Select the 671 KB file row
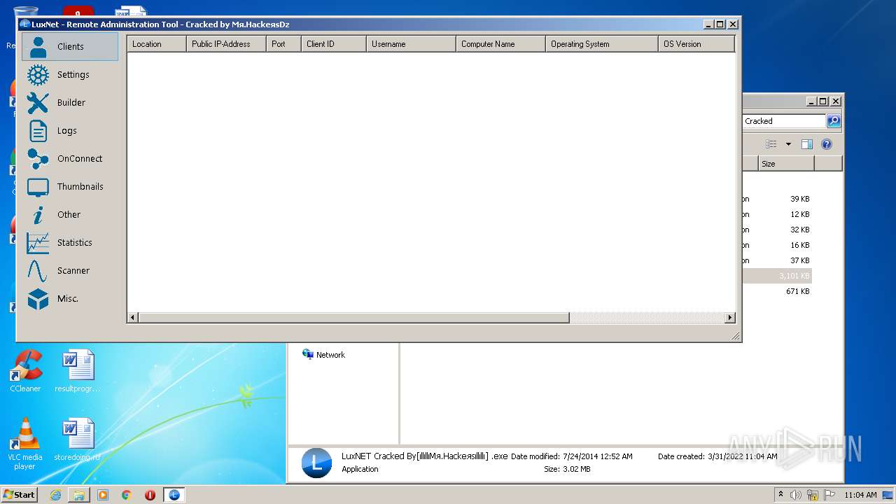This screenshot has height=504, width=896. point(777,291)
